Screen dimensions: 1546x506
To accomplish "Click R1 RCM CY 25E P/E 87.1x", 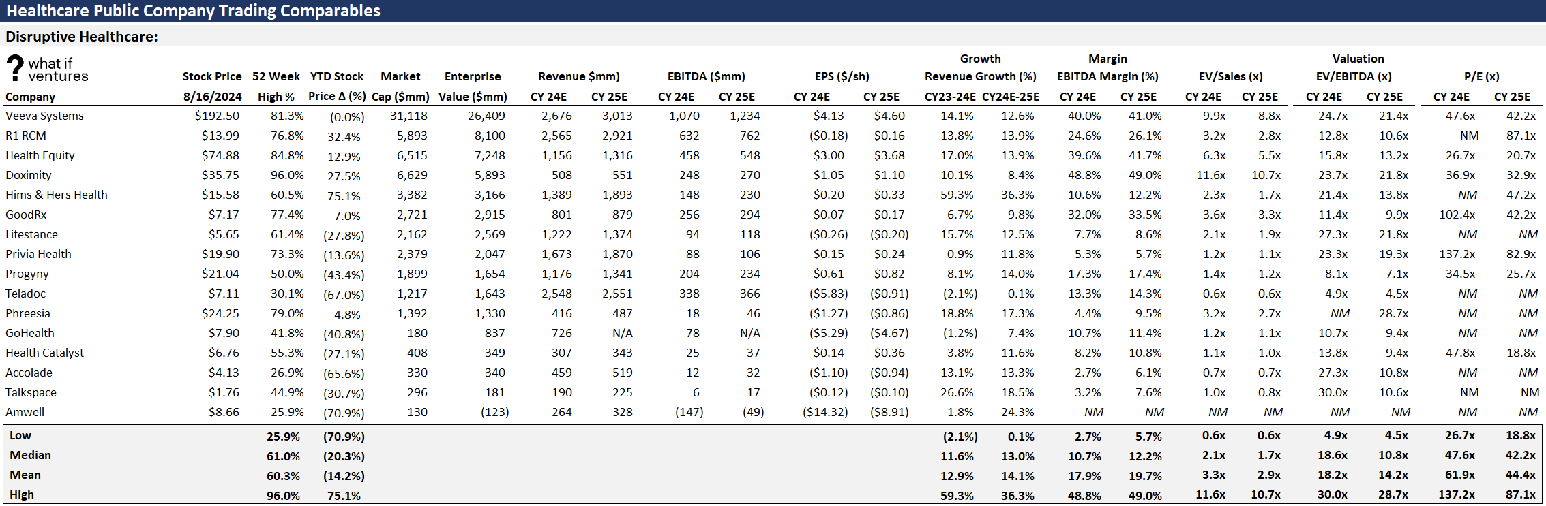I will [x=1521, y=136].
